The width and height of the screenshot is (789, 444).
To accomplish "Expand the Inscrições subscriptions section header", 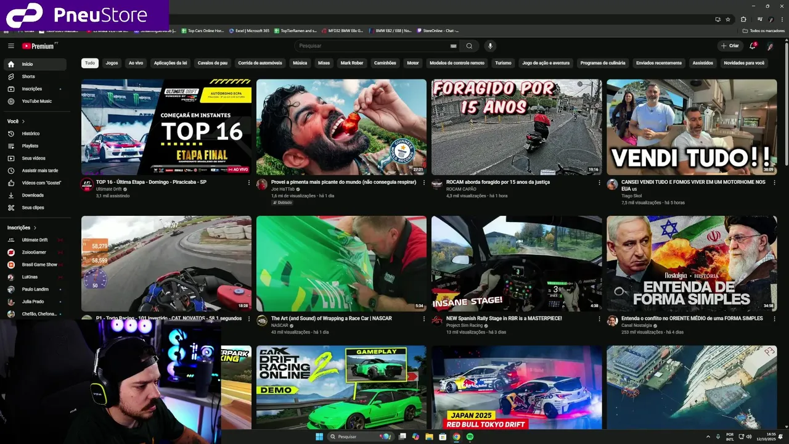I will [x=22, y=228].
